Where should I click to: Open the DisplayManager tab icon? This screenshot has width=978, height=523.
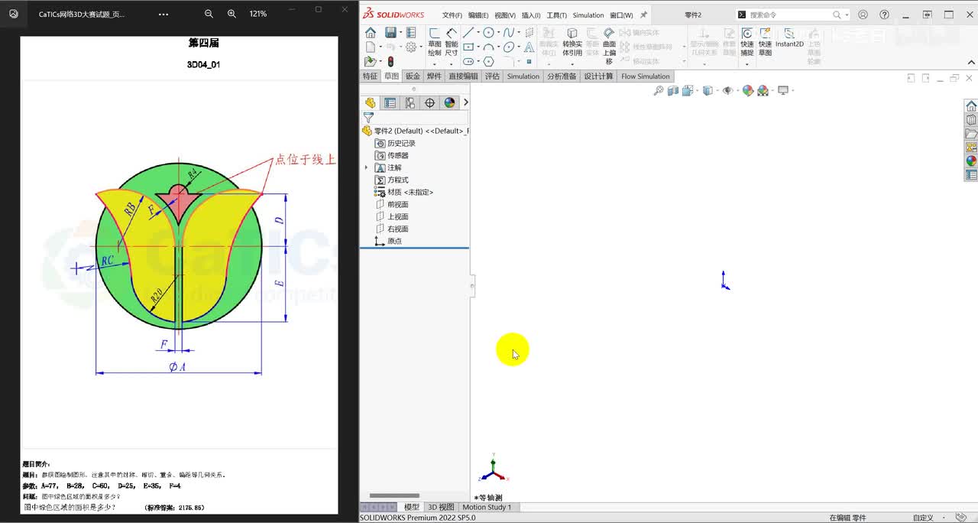pyautogui.click(x=449, y=102)
